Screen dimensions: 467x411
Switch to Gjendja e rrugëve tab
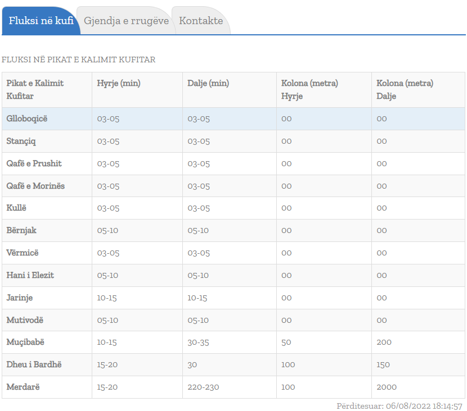click(x=126, y=21)
